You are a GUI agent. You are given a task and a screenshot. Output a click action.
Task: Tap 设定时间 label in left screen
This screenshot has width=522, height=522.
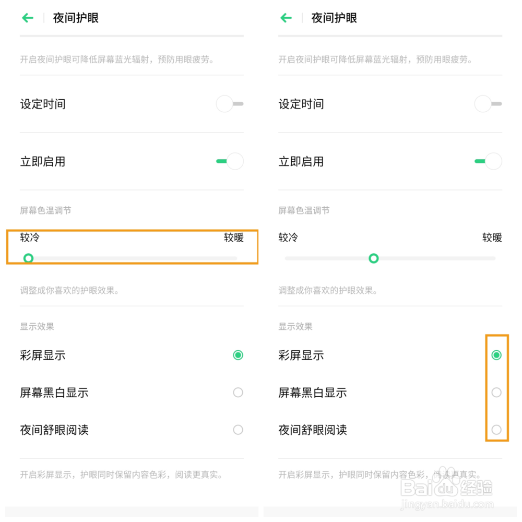pos(43,104)
